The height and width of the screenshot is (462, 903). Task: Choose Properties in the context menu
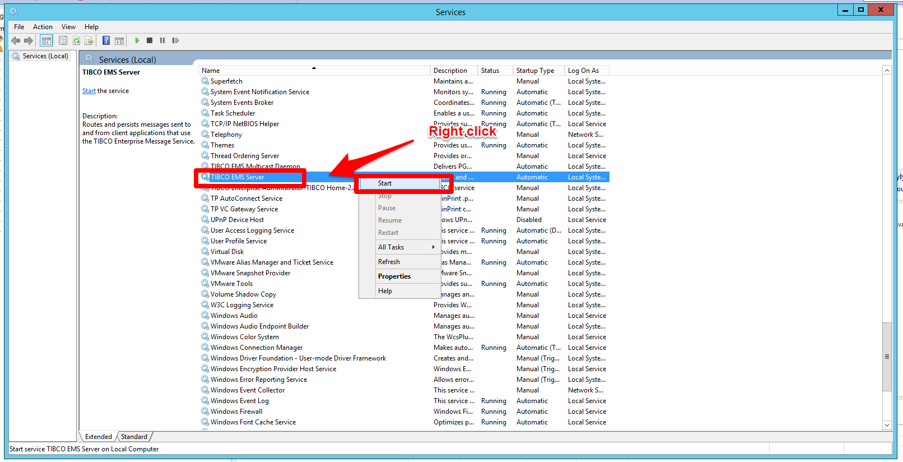pos(399,276)
